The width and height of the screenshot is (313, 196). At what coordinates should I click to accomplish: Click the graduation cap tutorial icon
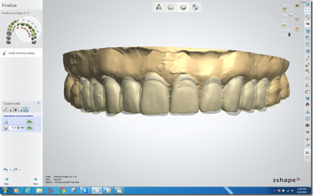click(308, 24)
